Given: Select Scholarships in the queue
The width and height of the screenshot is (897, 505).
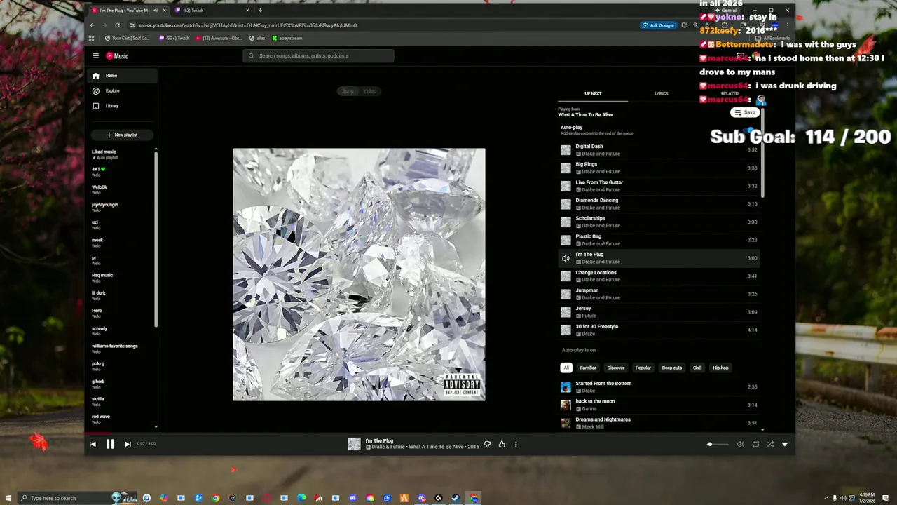Looking at the screenshot, I should point(659,222).
